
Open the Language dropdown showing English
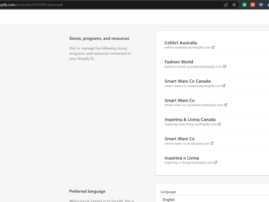(215, 199)
